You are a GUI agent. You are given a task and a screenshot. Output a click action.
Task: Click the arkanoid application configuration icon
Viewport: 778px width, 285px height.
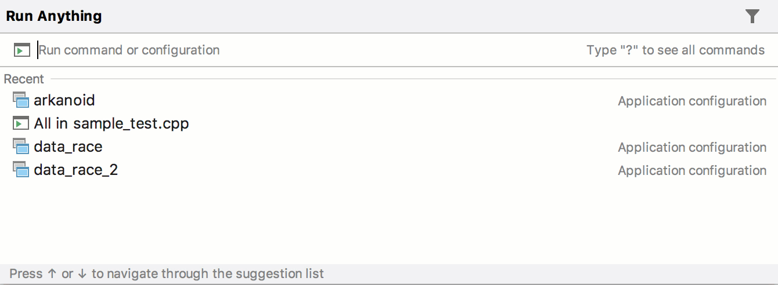pos(21,100)
